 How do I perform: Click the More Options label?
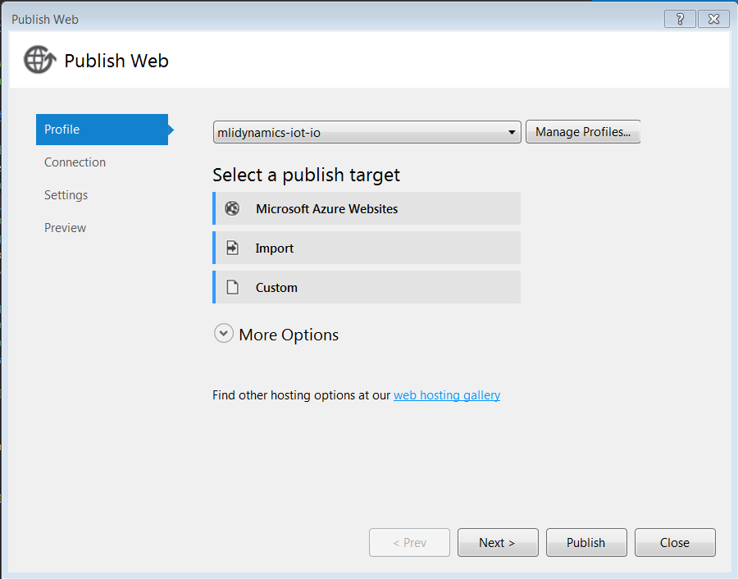point(289,335)
